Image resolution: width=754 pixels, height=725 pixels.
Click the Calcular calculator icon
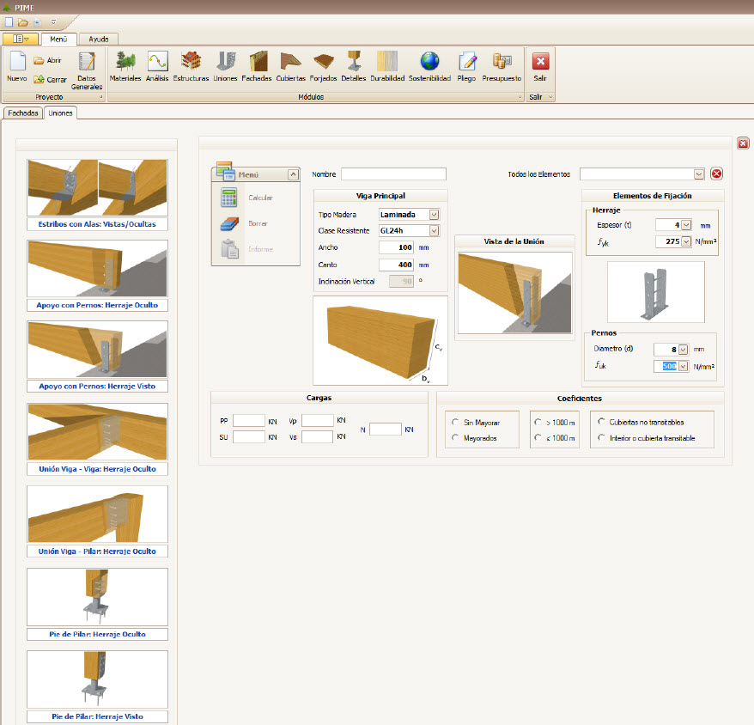click(229, 198)
